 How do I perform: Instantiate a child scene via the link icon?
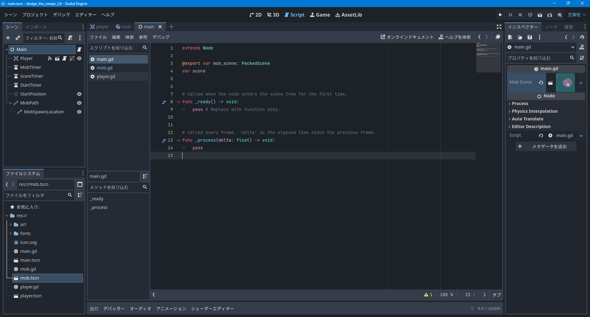[x=18, y=38]
